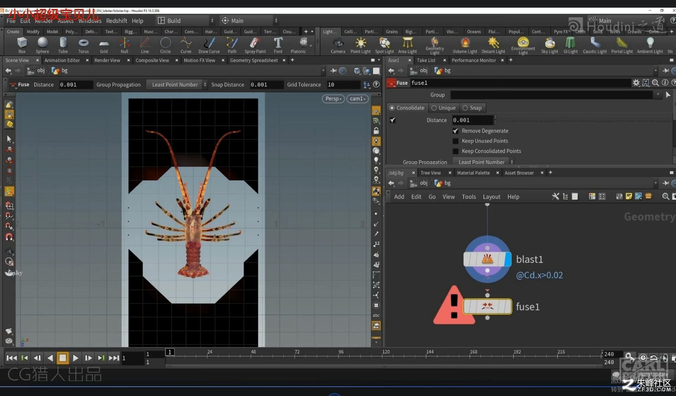Viewport: 676px width, 396px height.
Task: Open Group Propagation dropdown in viewport toolbar
Action: [x=177, y=84]
